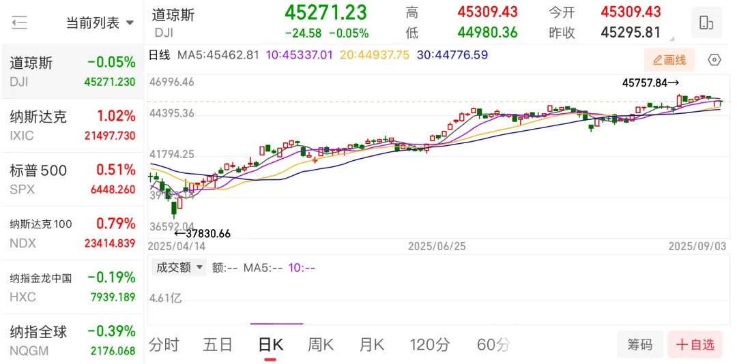Click the 44395.36 price axis label

click(x=172, y=114)
